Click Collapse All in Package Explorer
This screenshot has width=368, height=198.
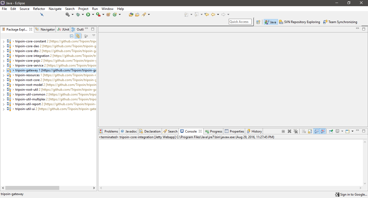point(72,36)
